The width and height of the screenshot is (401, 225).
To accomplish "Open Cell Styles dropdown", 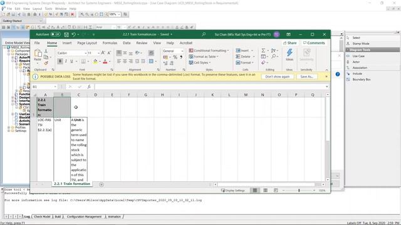I will [200, 62].
